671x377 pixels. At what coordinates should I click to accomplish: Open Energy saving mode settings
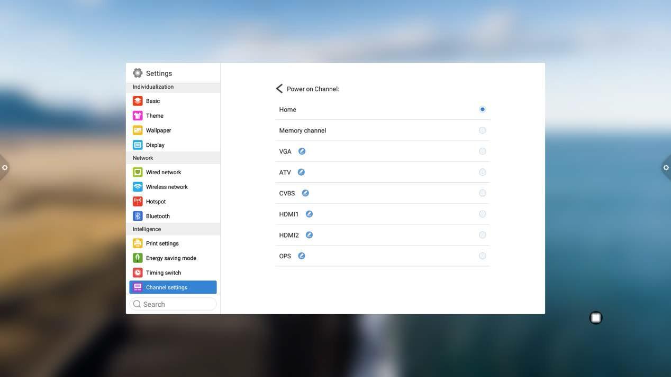(x=171, y=258)
